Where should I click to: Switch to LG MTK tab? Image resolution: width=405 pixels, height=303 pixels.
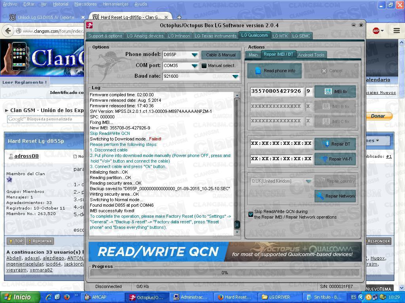click(280, 36)
